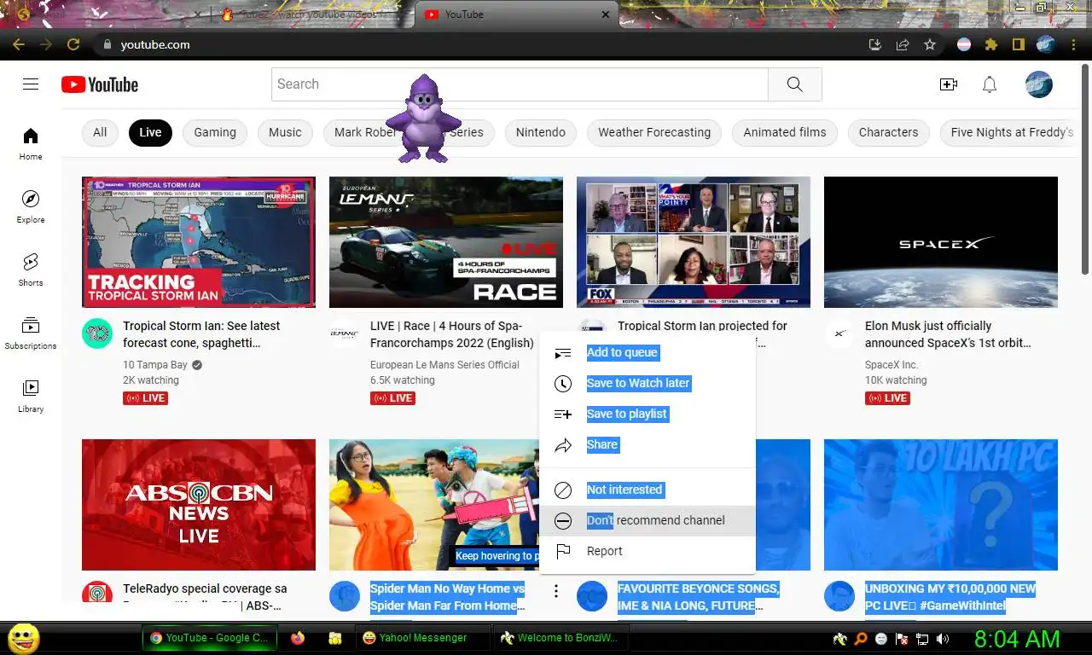Click the BonziBuddy purple gorilla
1092x655 pixels.
[x=423, y=119]
